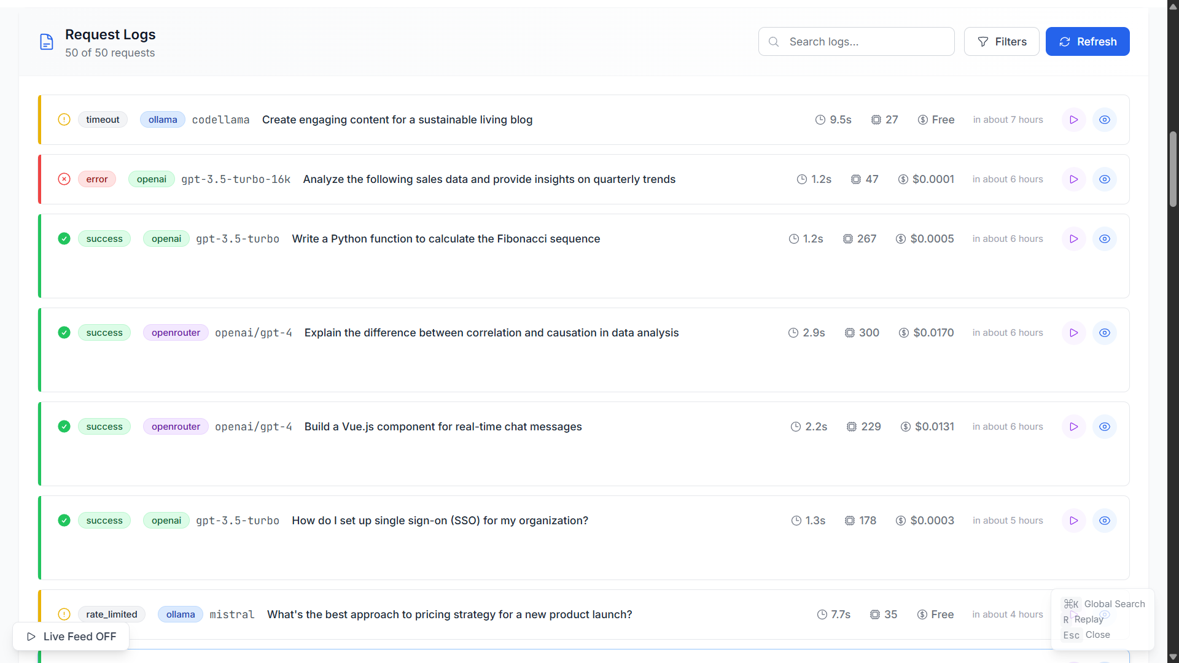The height and width of the screenshot is (663, 1179).
Task: Replay the Vue.js chat component request
Action: 1073,427
